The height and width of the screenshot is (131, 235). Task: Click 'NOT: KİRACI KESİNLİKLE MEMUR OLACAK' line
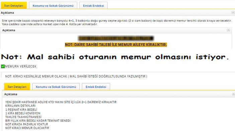(x=76, y=76)
